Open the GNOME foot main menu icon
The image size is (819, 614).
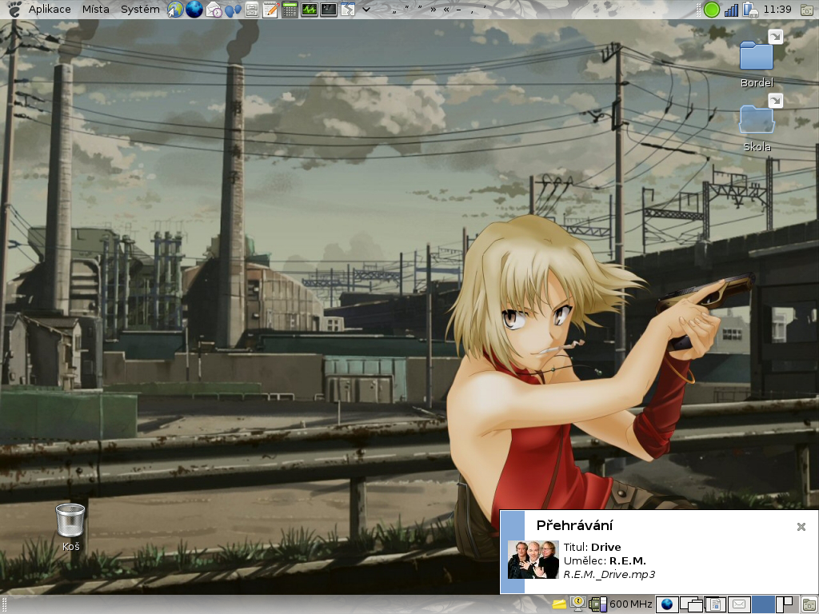tap(14, 9)
